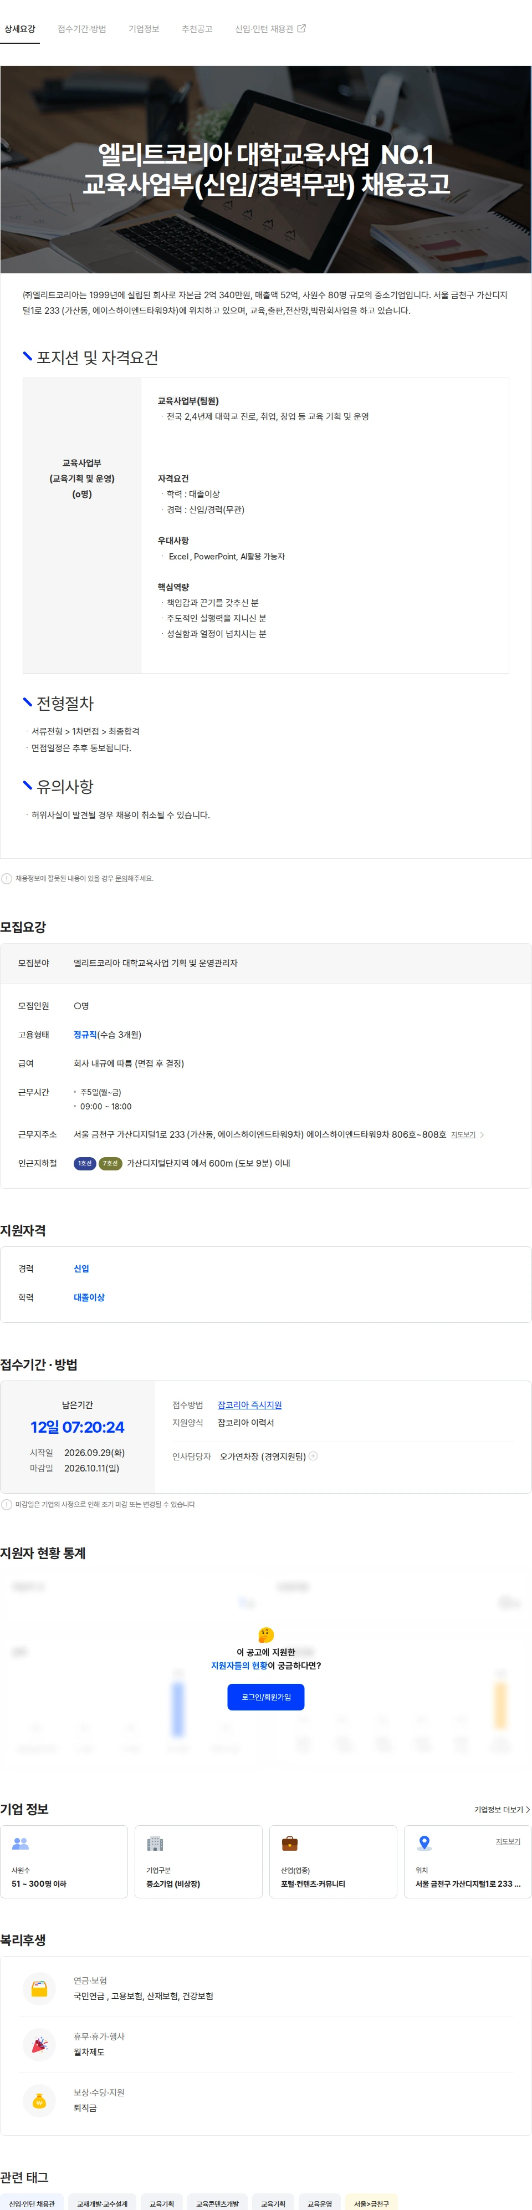Click the 51 ~ 300명 이하 employee count text
Viewport: 532px width, 2210px height.
(x=39, y=1883)
